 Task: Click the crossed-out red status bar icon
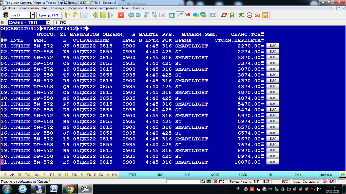click(x=215, y=181)
